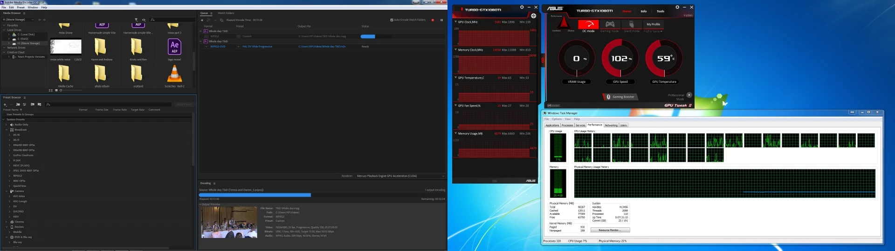The width and height of the screenshot is (895, 251).
Task: Add a source to the Queue with the plus icon
Action: coord(202,20)
